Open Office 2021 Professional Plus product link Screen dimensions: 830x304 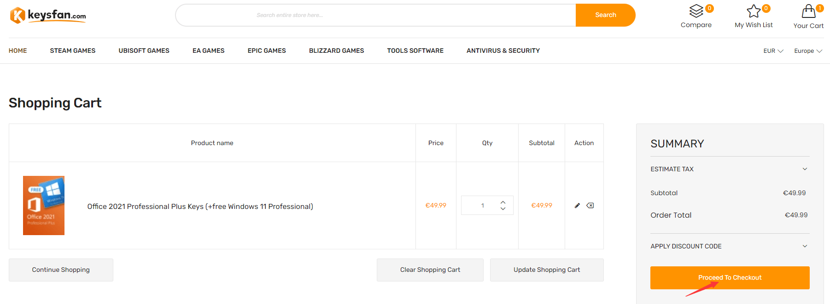[200, 207]
